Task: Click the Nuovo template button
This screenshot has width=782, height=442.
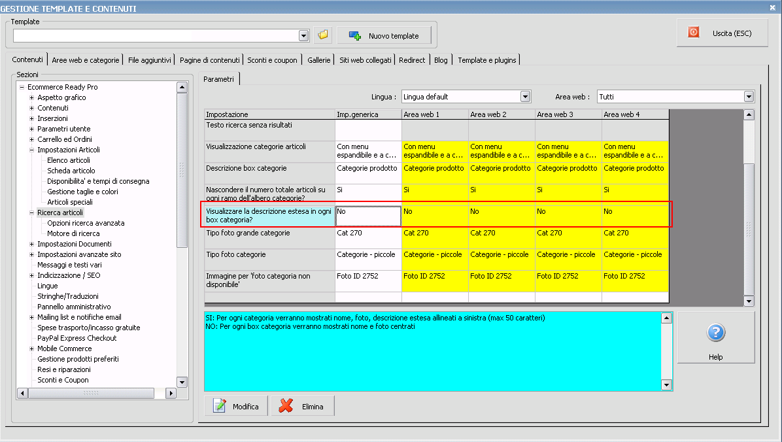Action: click(384, 35)
